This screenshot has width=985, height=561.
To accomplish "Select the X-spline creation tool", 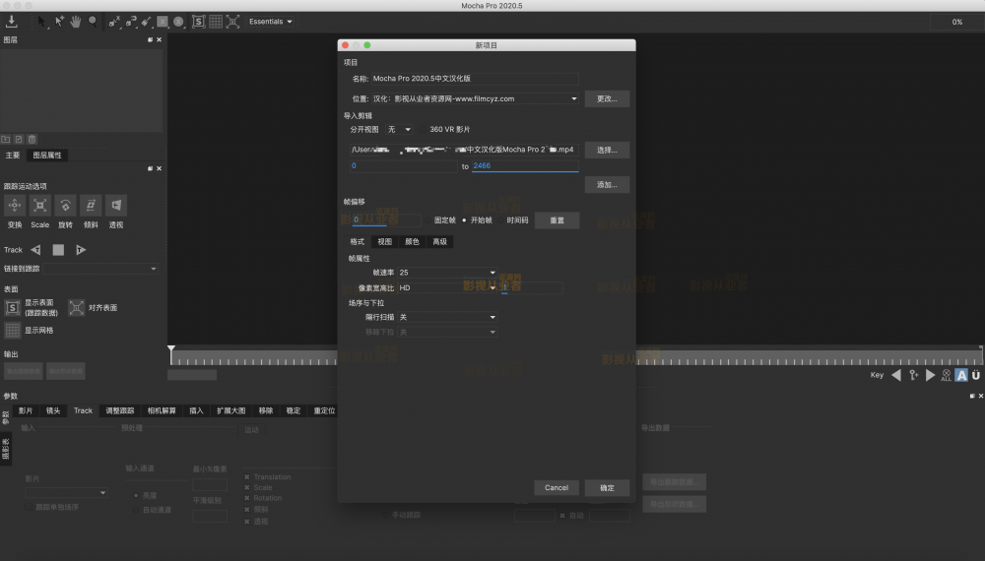I will click(114, 22).
